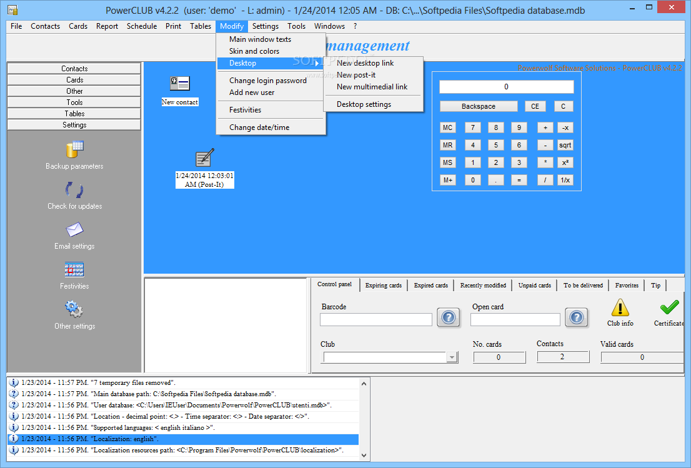
Task: Select New multimedial link submenu item
Action: click(x=373, y=87)
